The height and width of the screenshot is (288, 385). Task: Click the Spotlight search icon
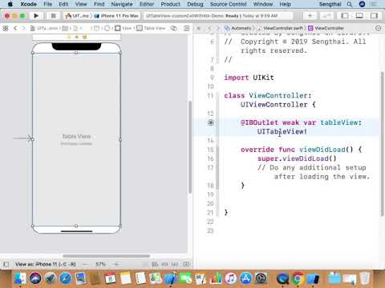click(350, 4)
